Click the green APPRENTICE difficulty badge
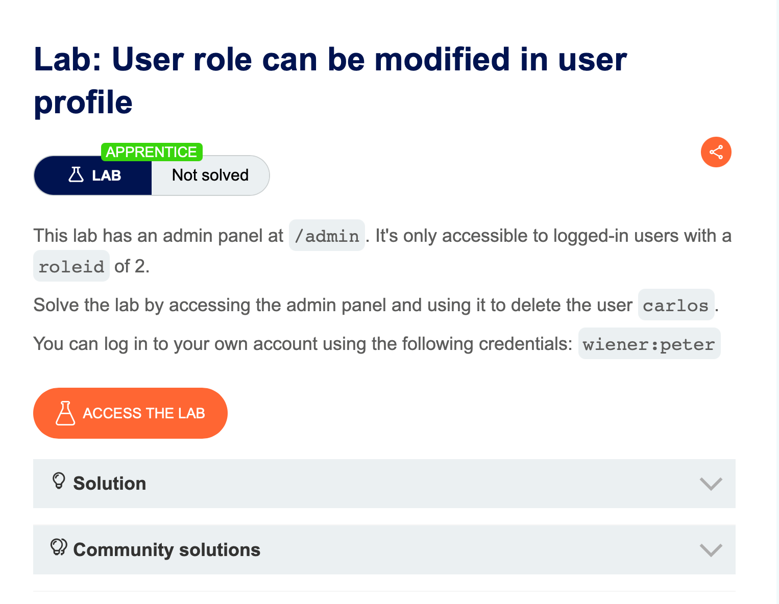The width and height of the screenshot is (779, 604). click(x=152, y=152)
